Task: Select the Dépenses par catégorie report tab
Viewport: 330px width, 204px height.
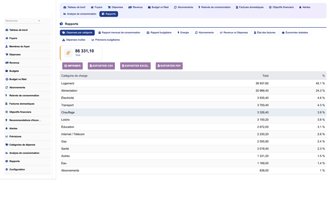Action: (x=77, y=33)
